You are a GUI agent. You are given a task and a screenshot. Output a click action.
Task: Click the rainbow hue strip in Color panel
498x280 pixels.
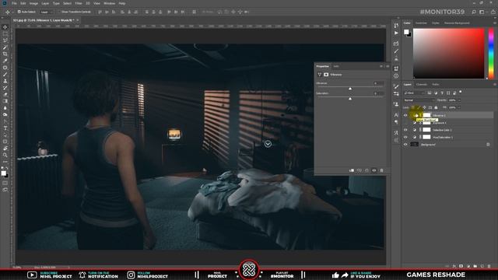(491, 54)
